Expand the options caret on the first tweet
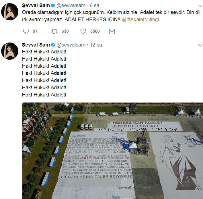 [200, 6]
